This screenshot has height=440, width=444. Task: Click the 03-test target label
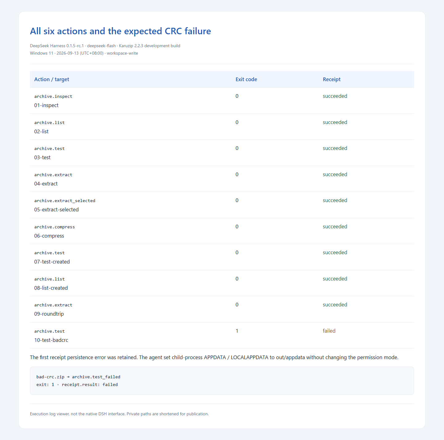click(x=42, y=157)
